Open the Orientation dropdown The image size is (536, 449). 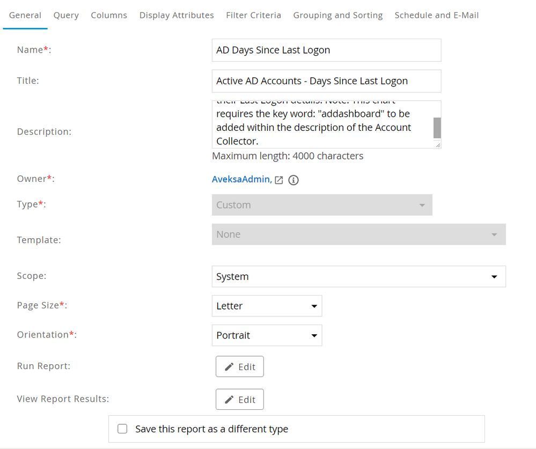[x=267, y=335]
